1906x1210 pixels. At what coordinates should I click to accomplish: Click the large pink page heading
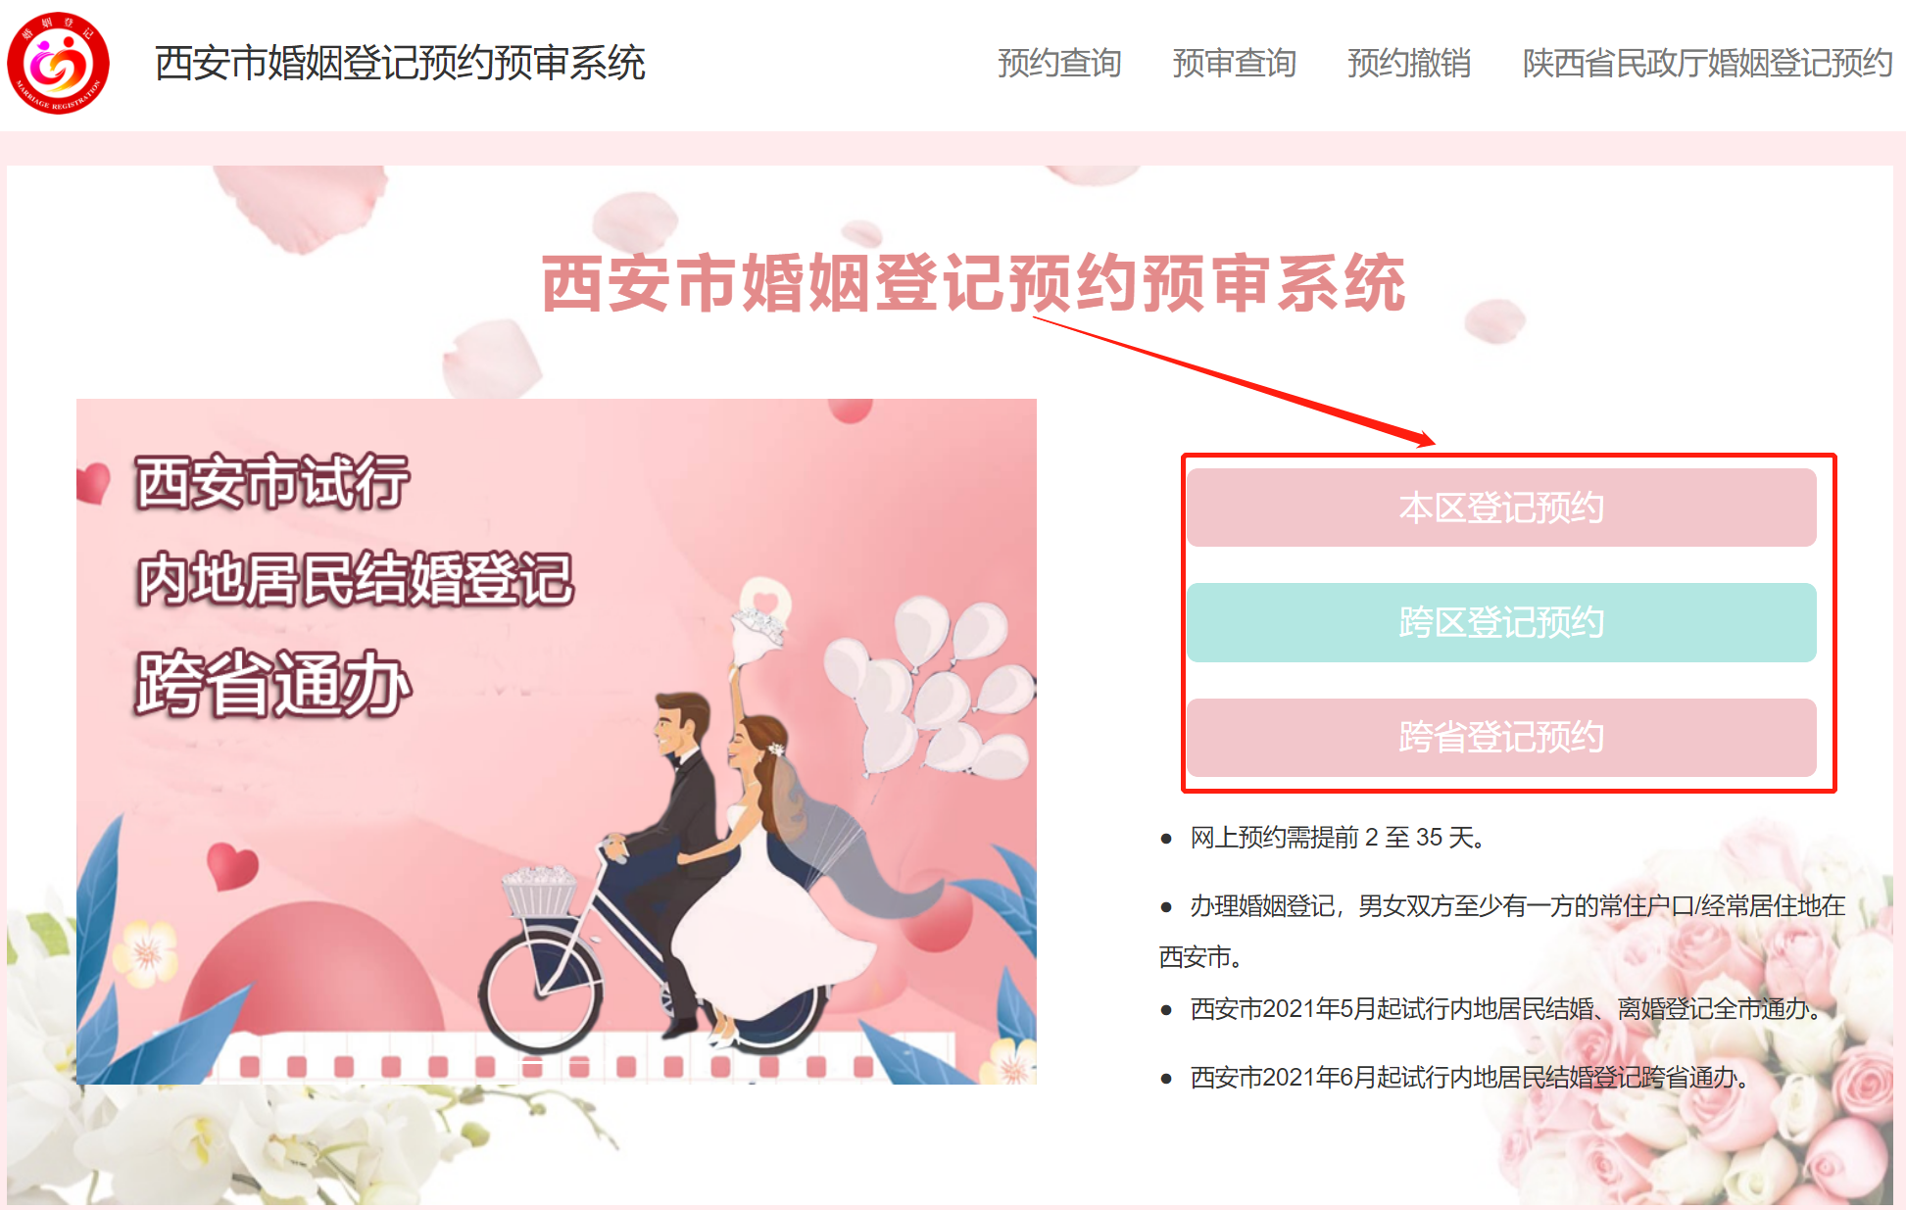[x=973, y=283]
